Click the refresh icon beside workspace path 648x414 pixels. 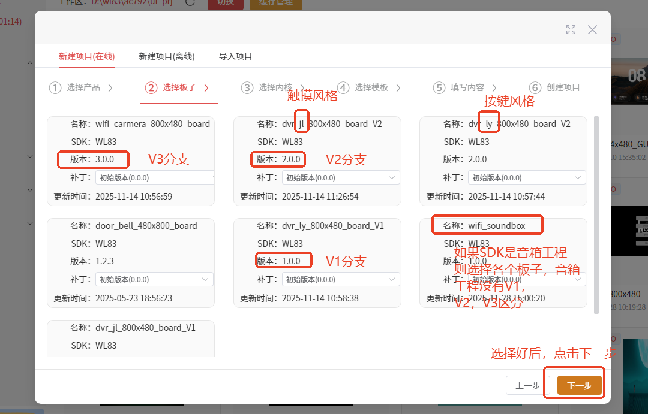click(x=190, y=2)
